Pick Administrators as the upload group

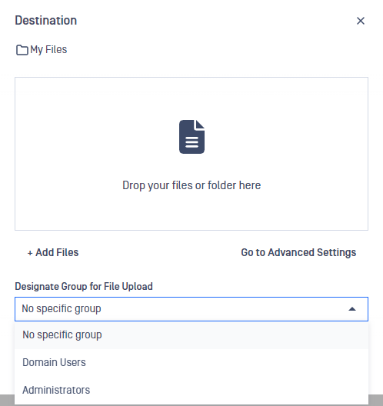coord(191,390)
